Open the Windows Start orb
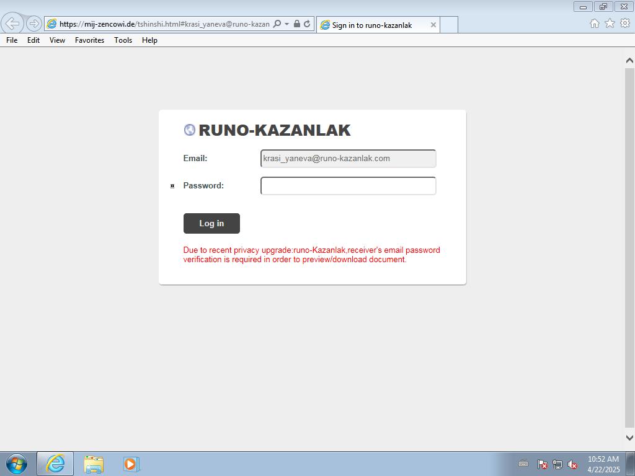The height and width of the screenshot is (476, 635). click(x=17, y=464)
